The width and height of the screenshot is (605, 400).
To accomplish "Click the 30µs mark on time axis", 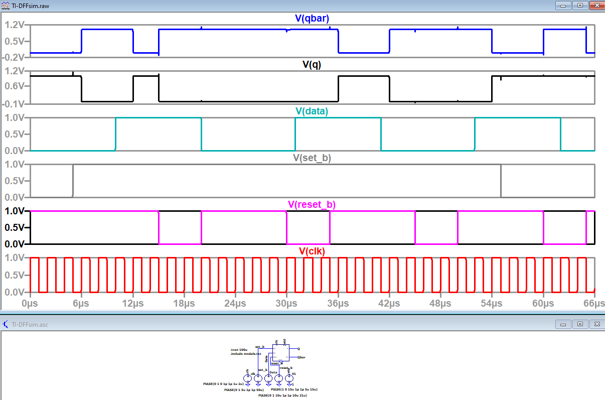I will pos(286,304).
